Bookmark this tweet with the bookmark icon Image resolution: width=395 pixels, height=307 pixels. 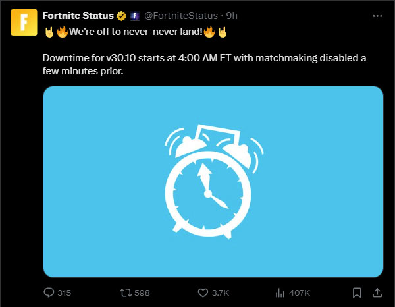coord(357,293)
